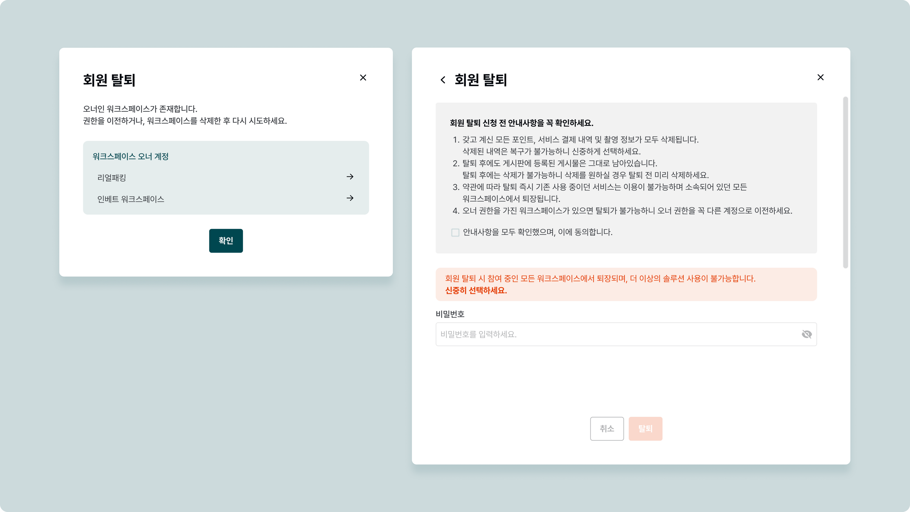Click the back chevron beside 회원 탈퇴 title
910x512 pixels.
(443, 80)
